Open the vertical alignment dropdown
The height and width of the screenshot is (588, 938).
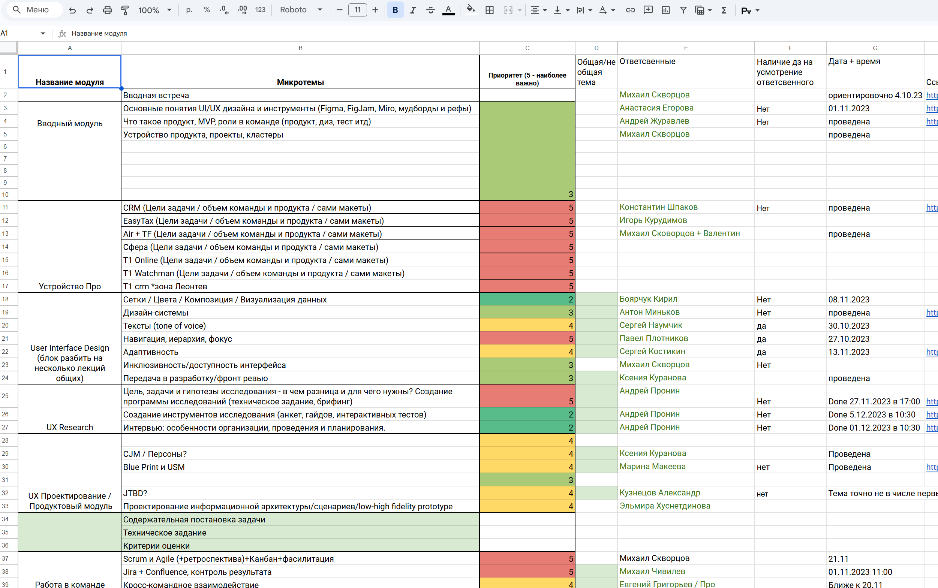(x=561, y=10)
